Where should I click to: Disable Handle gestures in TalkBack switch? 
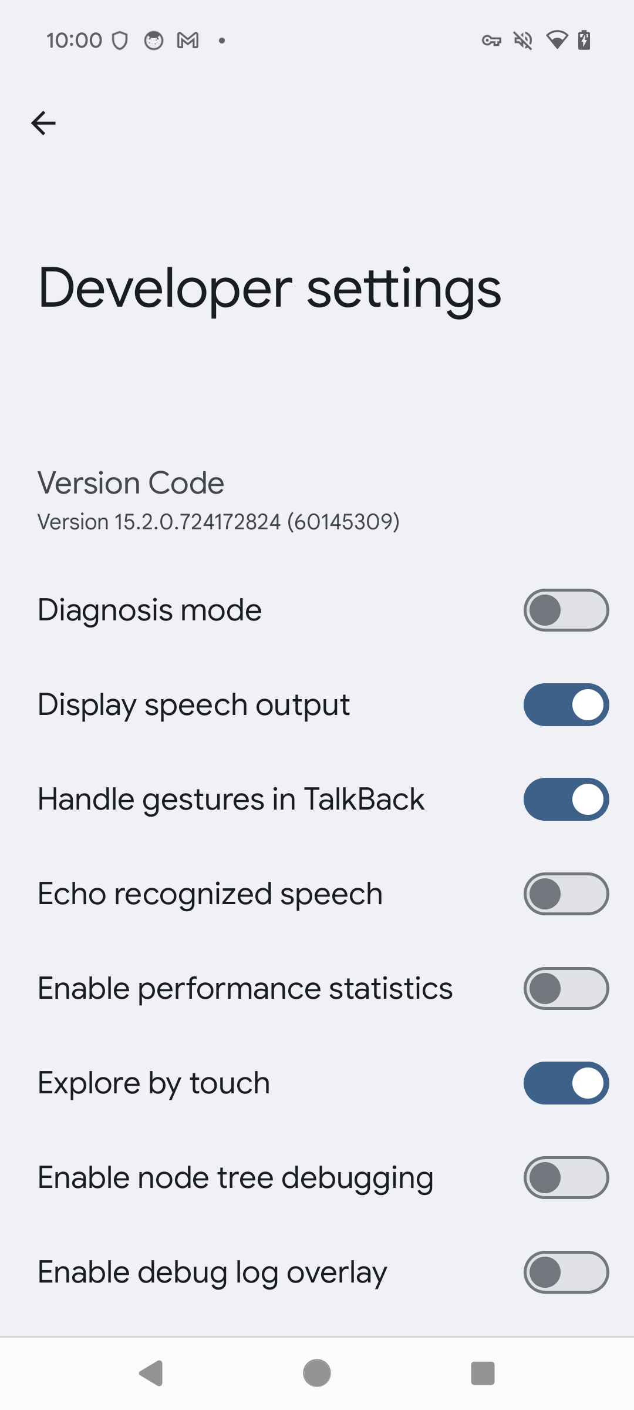pos(566,800)
